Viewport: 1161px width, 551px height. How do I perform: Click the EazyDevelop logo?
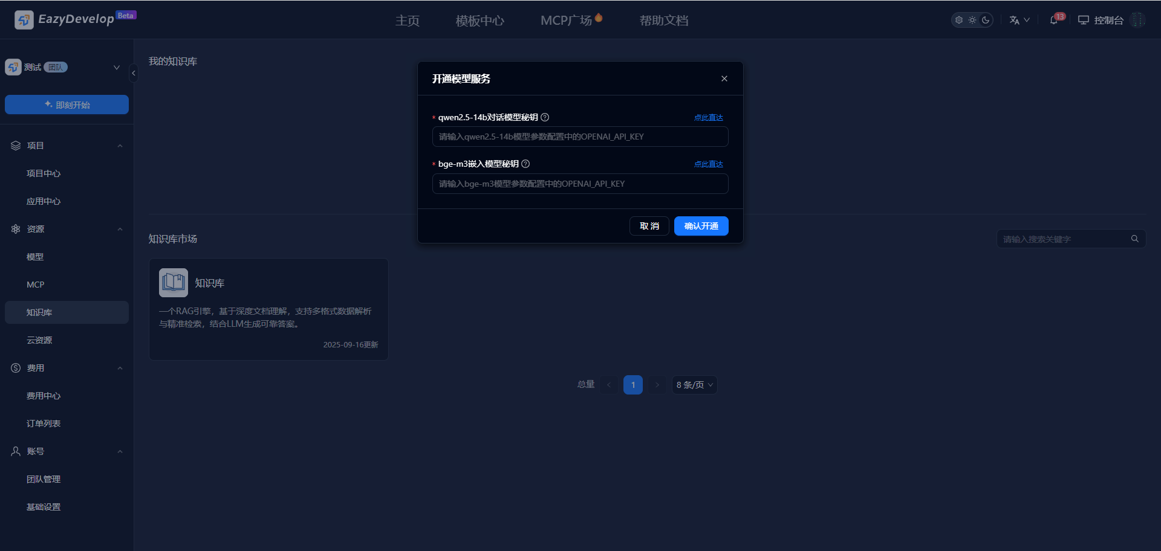[24, 20]
